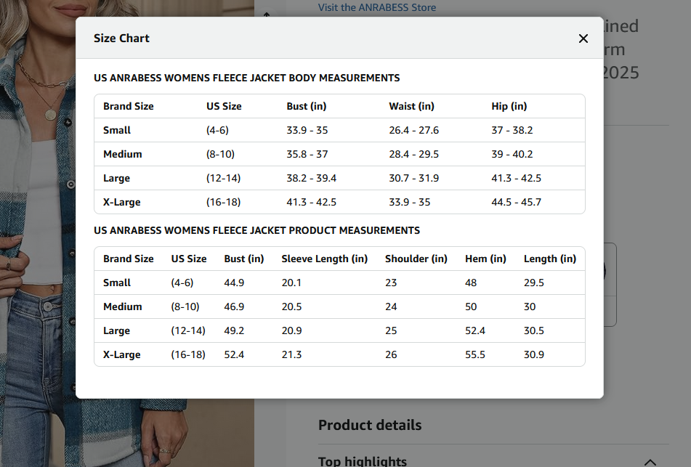Screen dimensions: 691x467
Task: Select the product measurements table heading
Action: [257, 230]
